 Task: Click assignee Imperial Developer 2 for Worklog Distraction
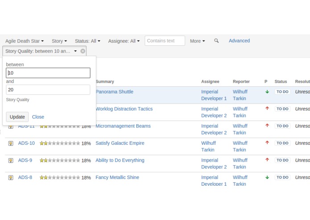click(214, 112)
